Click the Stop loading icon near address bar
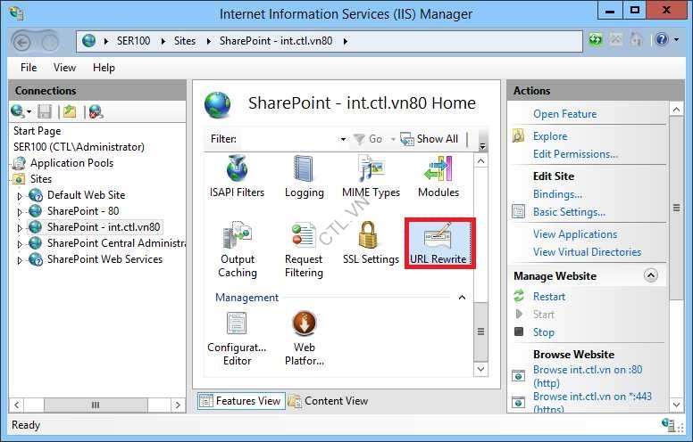The width and height of the screenshot is (693, 442). click(x=615, y=40)
